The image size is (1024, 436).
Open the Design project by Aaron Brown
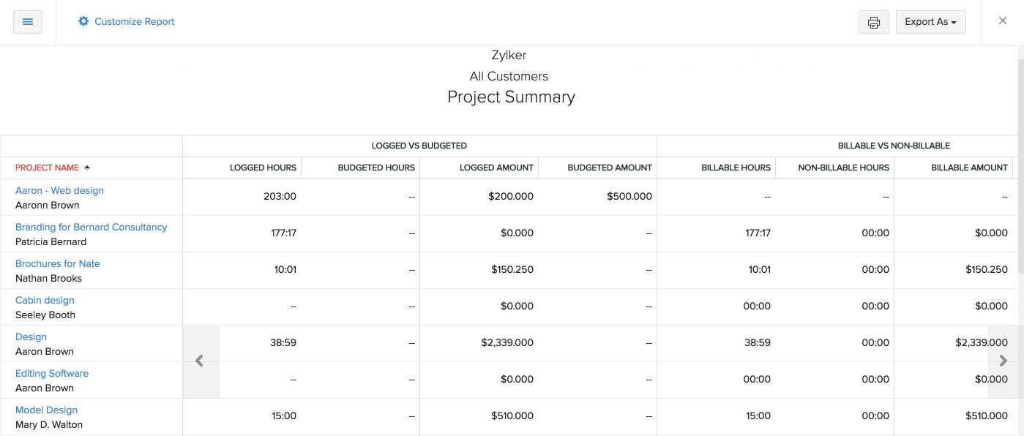(31, 337)
